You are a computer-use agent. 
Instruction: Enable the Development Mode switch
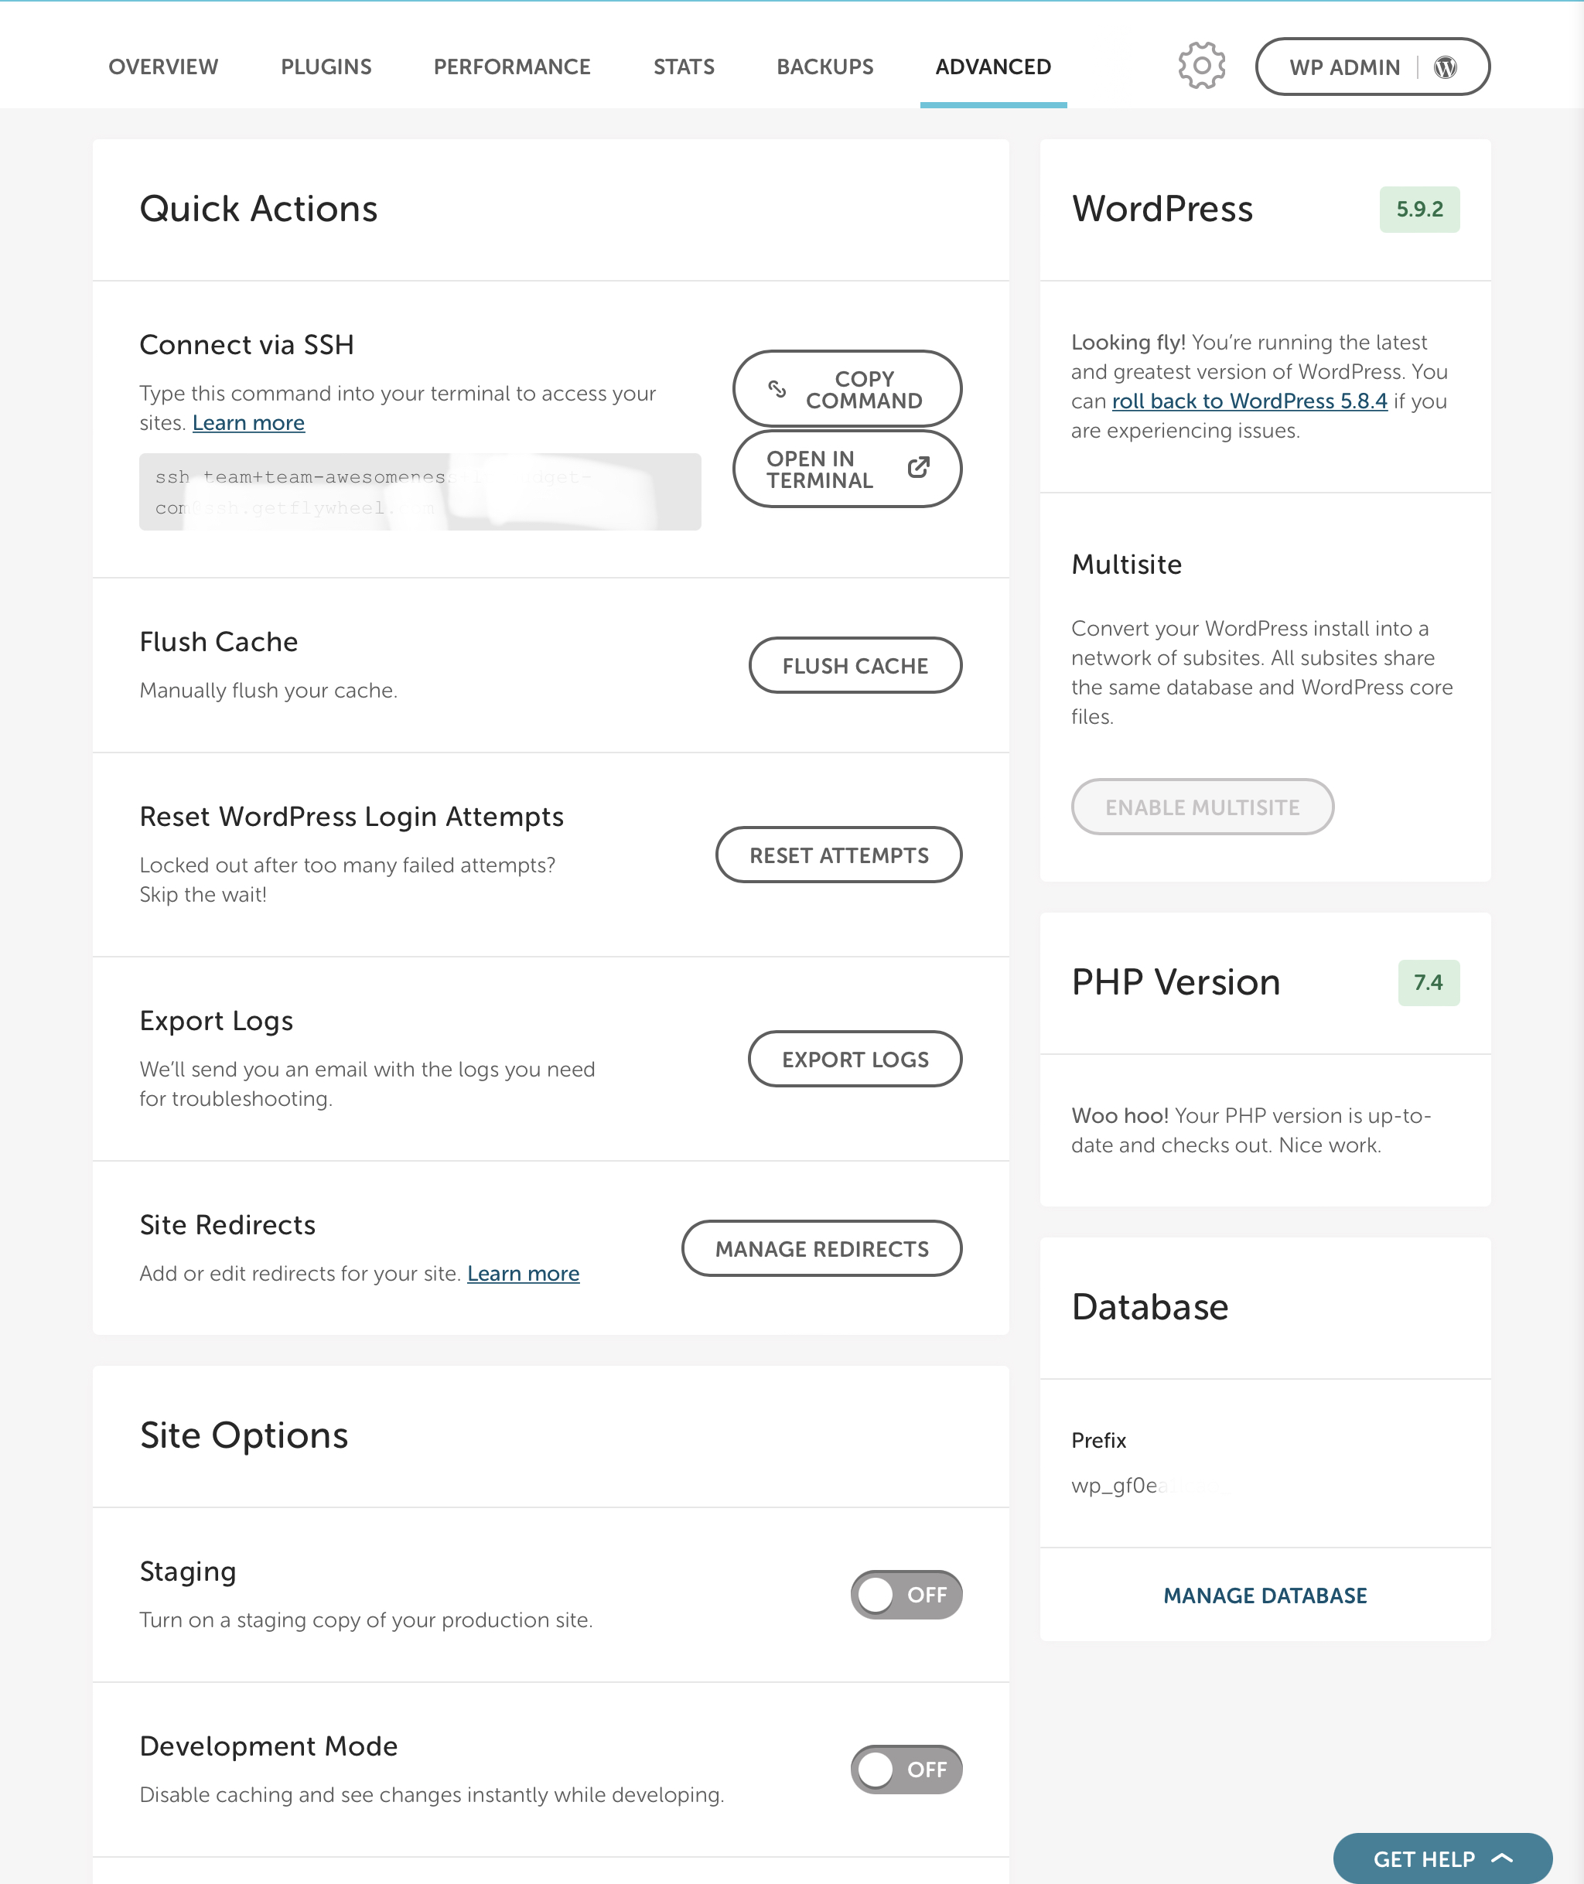tap(905, 1769)
